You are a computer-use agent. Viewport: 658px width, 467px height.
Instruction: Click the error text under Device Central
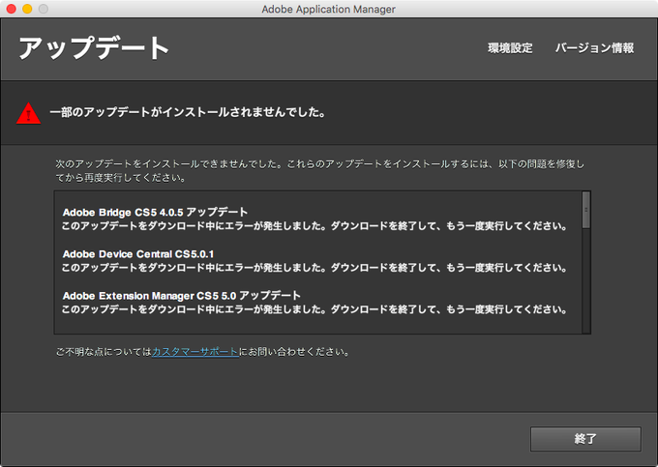314,268
